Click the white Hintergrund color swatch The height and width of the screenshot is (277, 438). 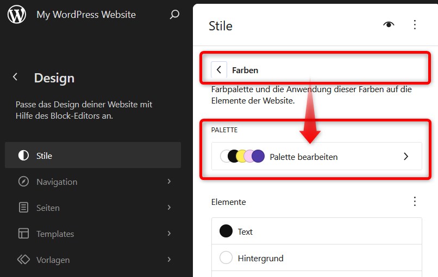click(x=226, y=257)
